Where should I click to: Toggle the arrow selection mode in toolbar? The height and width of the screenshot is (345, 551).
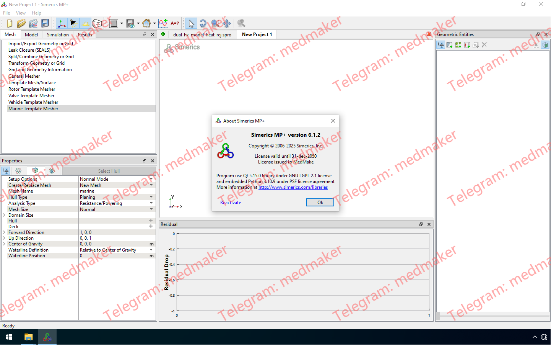coord(191,23)
